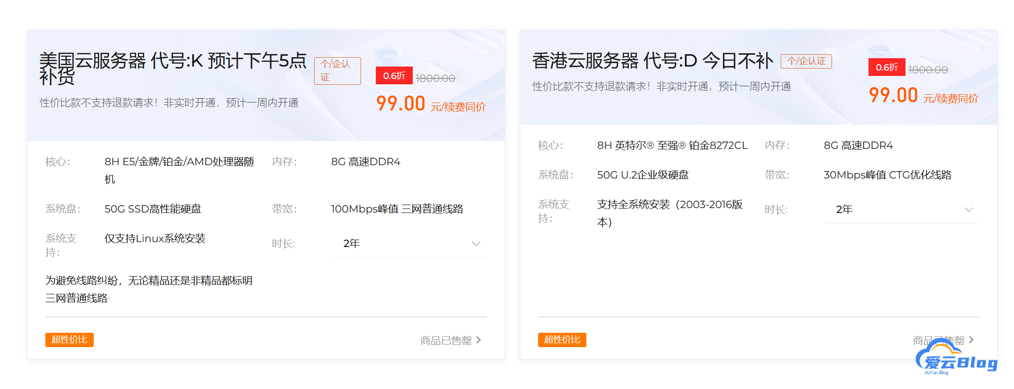1014x389 pixels.
Task: Click 元/续费同价 label on US server card
Action: point(458,107)
